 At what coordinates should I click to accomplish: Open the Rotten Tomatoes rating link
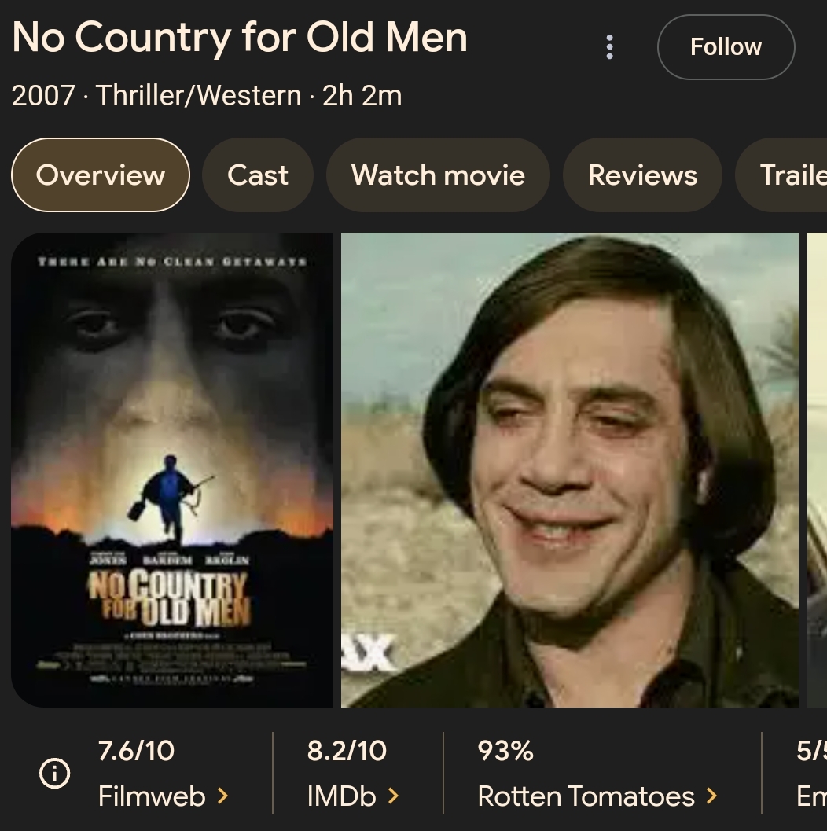586,796
